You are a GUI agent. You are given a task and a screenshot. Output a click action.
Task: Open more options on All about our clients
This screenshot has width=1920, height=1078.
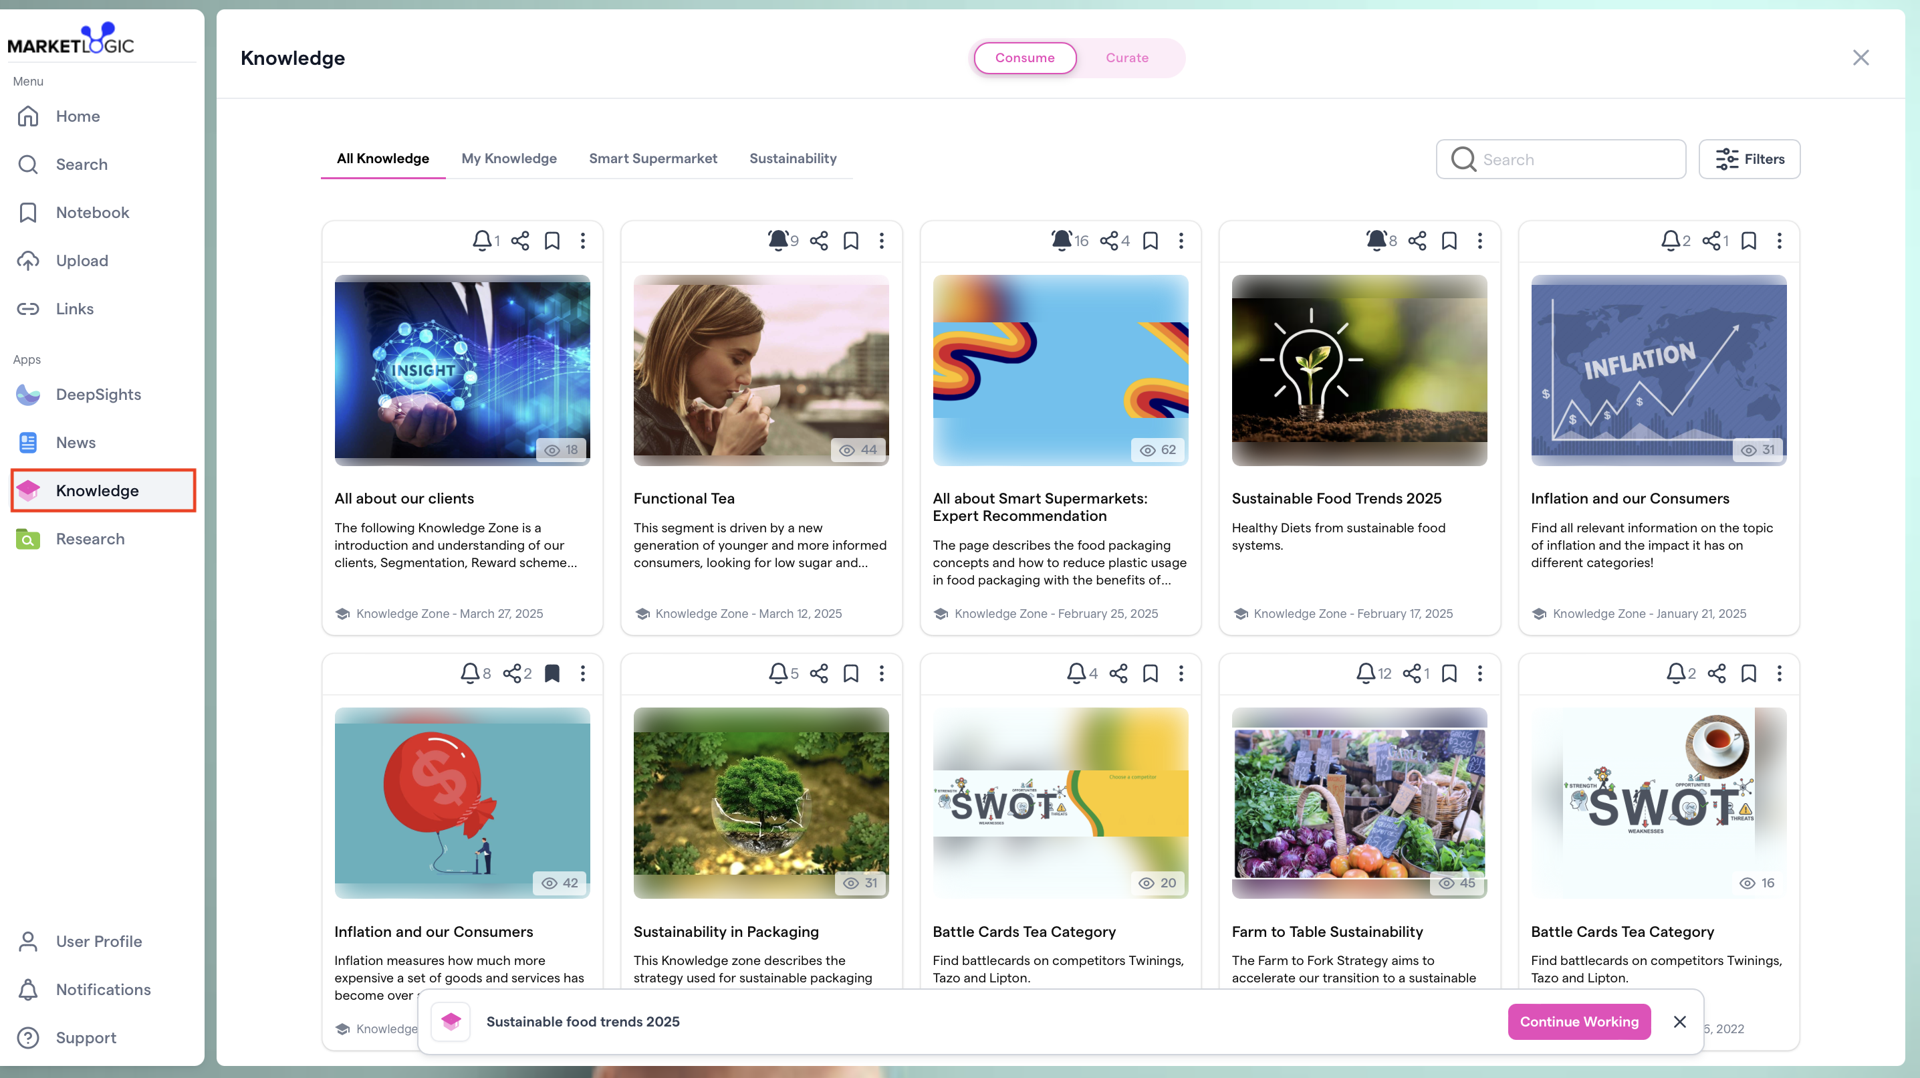(x=583, y=240)
